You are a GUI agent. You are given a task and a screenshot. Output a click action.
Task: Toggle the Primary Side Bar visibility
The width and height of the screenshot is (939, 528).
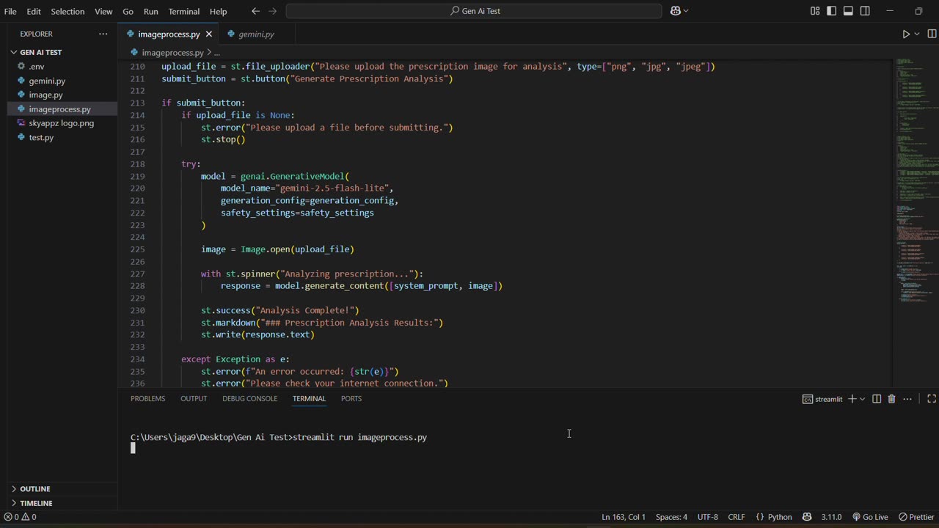831,11
